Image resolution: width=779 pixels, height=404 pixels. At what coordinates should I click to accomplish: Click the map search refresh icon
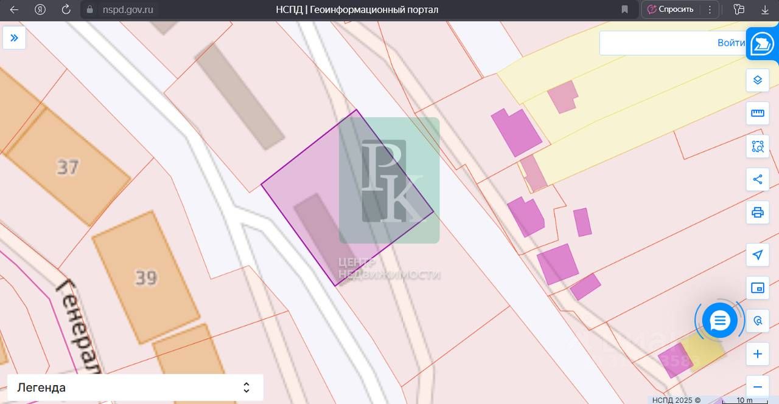tap(758, 321)
